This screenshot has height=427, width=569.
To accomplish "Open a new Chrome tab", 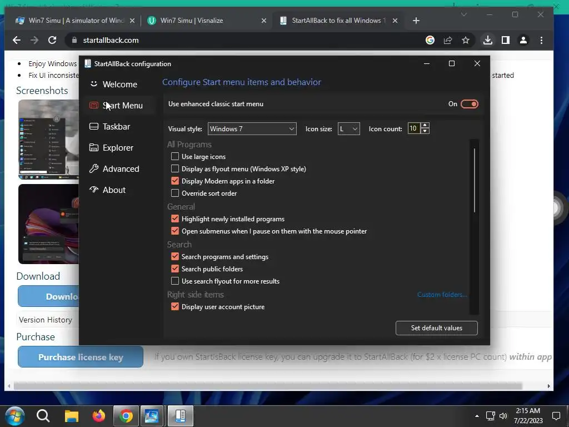I will [x=416, y=21].
